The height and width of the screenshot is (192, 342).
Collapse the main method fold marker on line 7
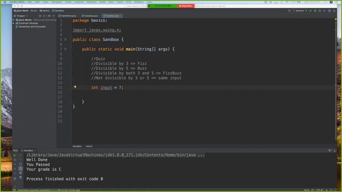tap(71, 49)
